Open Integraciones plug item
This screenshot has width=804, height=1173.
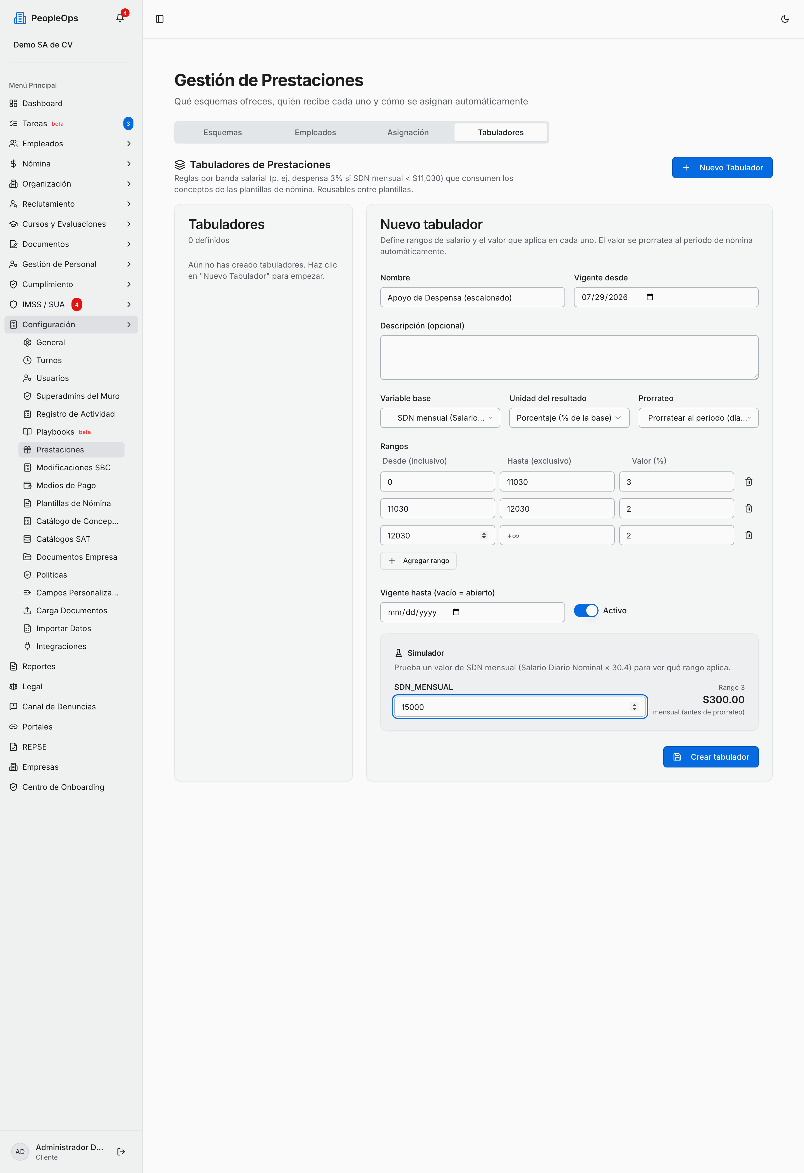click(72, 647)
